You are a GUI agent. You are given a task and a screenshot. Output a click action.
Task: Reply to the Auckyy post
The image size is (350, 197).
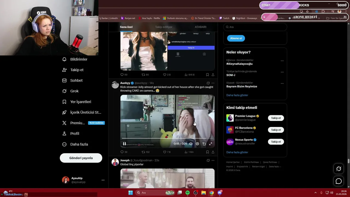(x=124, y=152)
